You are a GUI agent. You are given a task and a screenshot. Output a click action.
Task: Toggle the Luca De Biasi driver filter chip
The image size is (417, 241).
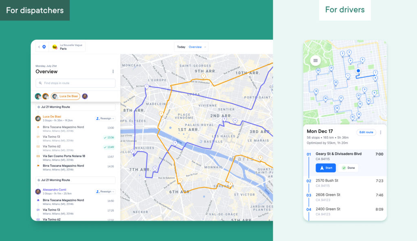(x=65, y=96)
